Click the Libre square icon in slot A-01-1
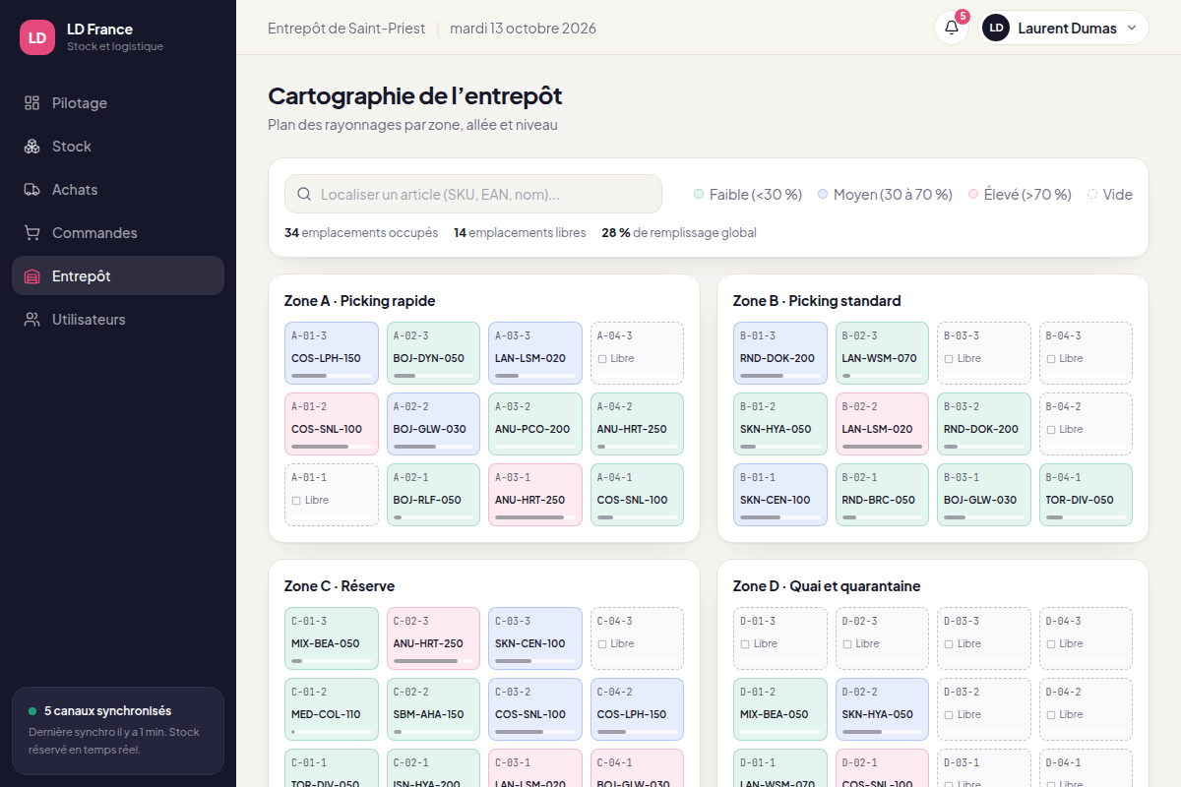Screen dimensions: 1181x787 [296, 501]
